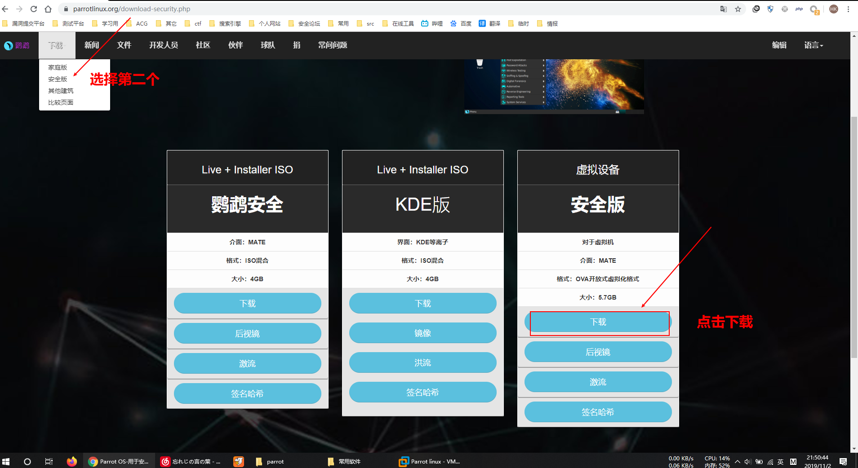Open the 语言 language dropdown
The height and width of the screenshot is (468, 858).
coord(814,45)
